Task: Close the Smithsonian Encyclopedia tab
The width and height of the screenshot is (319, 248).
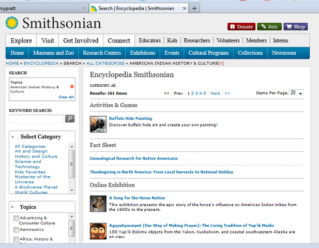Action: (184, 9)
